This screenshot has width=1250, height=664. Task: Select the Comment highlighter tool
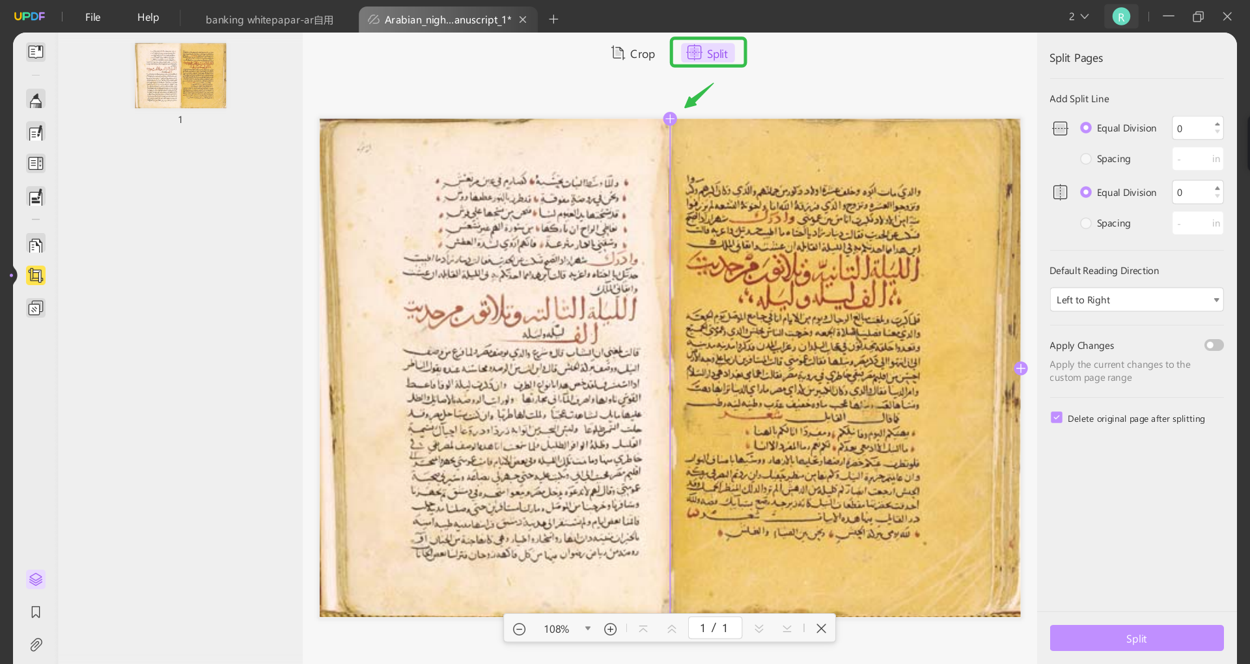click(x=36, y=100)
